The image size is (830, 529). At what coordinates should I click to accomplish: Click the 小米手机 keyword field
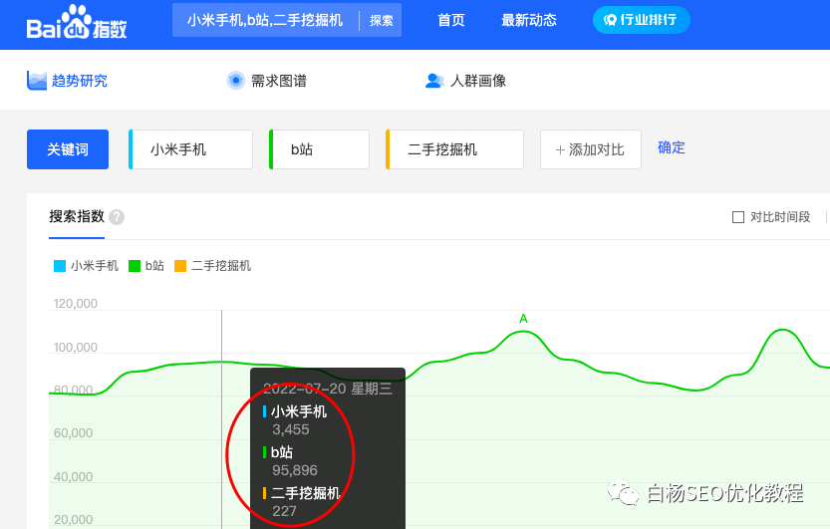[191, 149]
